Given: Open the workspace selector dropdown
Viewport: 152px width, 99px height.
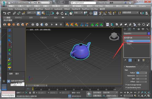Looking at the screenshot, I should point(41,3).
